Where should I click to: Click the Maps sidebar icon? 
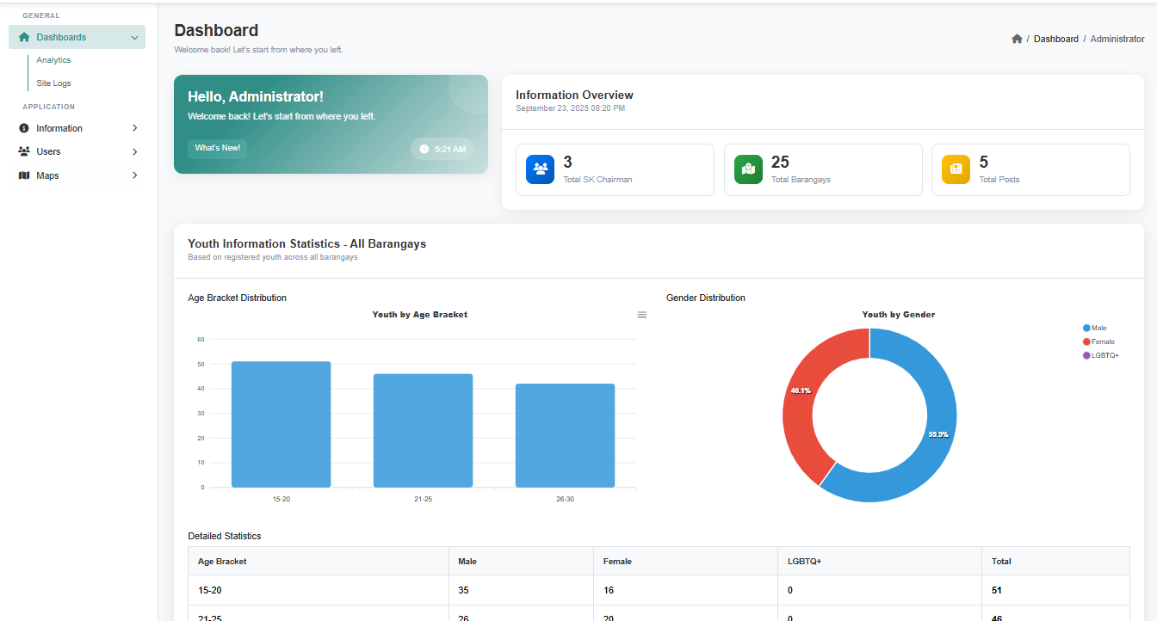click(x=24, y=175)
